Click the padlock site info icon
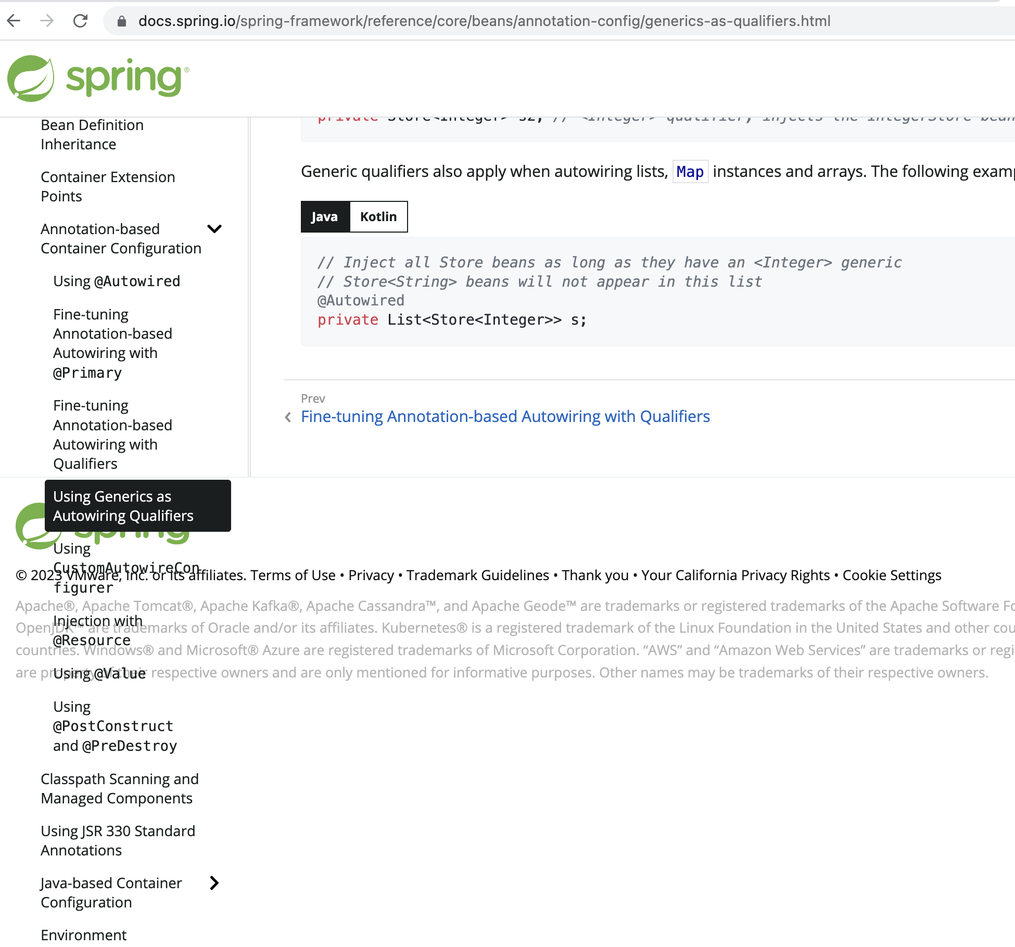Image resolution: width=1015 pixels, height=947 pixels. pyautogui.click(x=122, y=21)
